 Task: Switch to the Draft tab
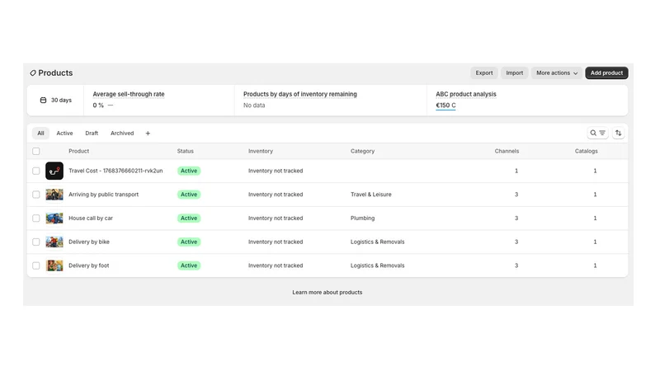pos(92,134)
